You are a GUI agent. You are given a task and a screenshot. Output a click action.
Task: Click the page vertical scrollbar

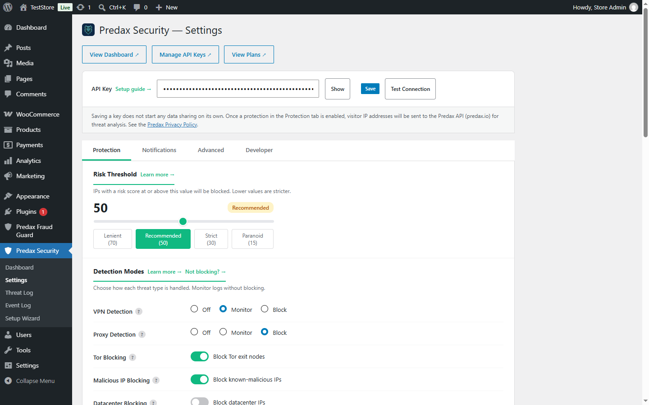coord(645,72)
